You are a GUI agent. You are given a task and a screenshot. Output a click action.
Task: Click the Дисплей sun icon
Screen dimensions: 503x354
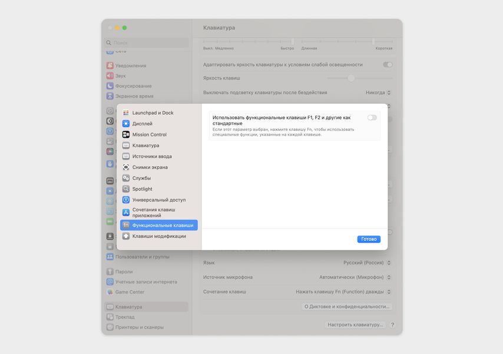[126, 124]
